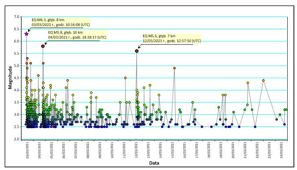Click the 06/03/2021 date label
This screenshot has height=170, width=297.
(64, 150)
